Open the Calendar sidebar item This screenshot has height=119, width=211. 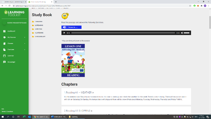(x=11, y=56)
